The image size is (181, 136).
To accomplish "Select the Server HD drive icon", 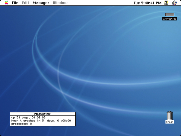I will [170, 14].
